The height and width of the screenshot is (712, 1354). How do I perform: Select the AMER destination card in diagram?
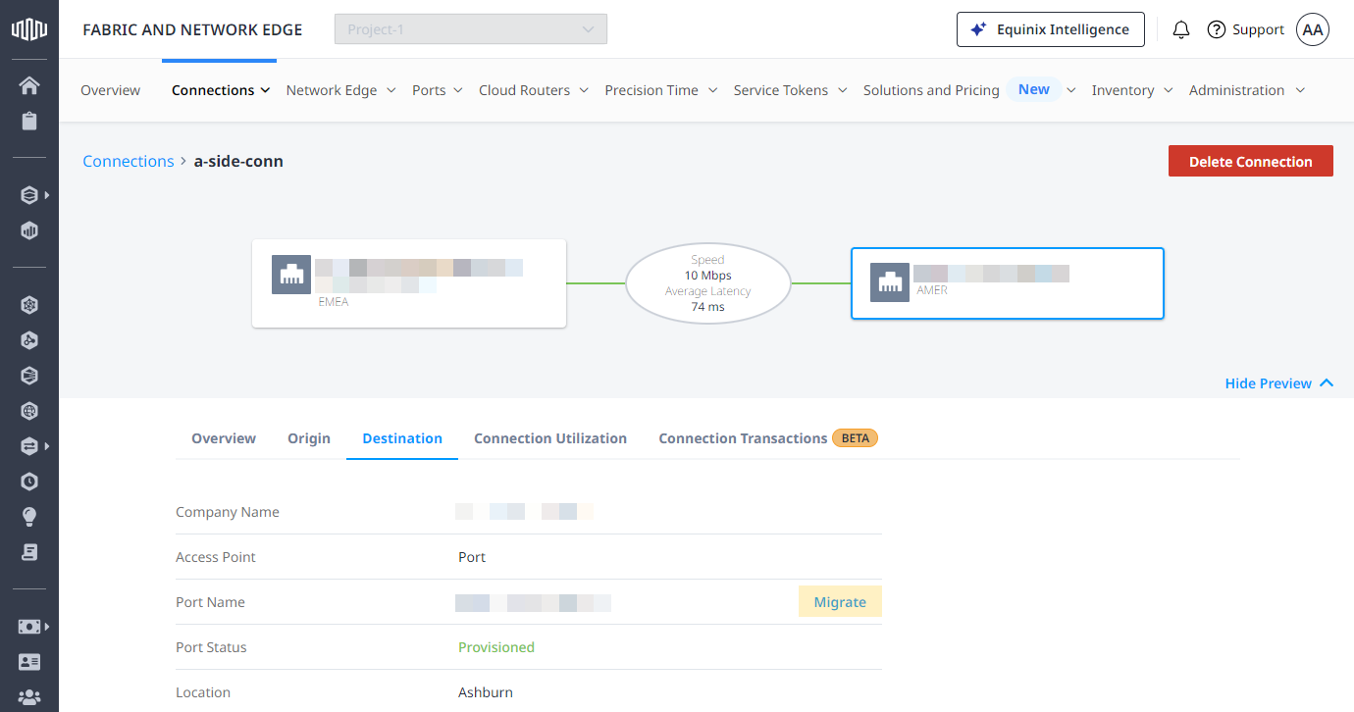1008,283
